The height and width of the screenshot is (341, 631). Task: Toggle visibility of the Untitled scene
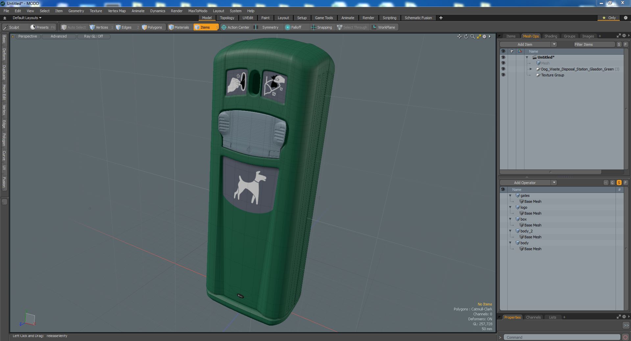[503, 57]
